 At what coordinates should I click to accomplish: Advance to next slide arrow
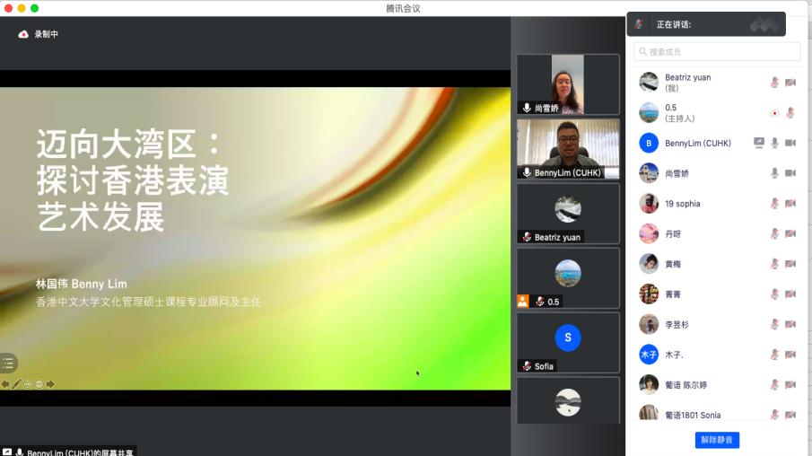(50, 384)
